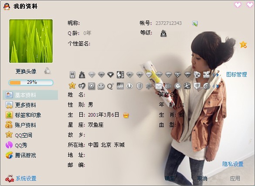Click the gray snowflake icon
255x186 pixels.
(x=149, y=86)
